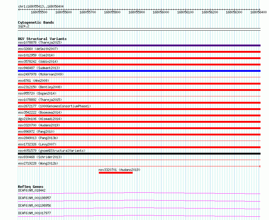Select the black nsv4051579 gnomAD bar

click(x=139, y=154)
